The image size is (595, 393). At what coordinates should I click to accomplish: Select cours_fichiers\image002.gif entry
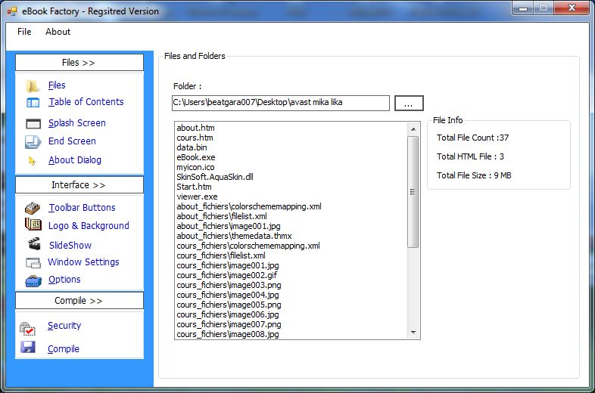coord(227,275)
